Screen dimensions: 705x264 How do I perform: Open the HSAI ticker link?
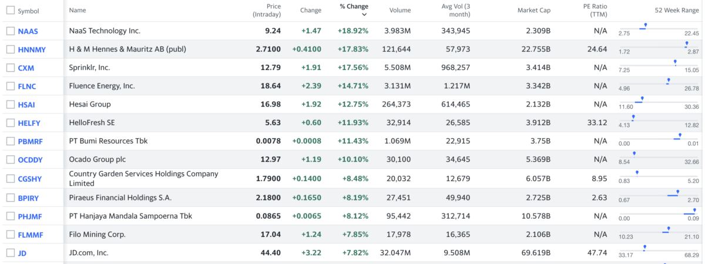point(27,105)
